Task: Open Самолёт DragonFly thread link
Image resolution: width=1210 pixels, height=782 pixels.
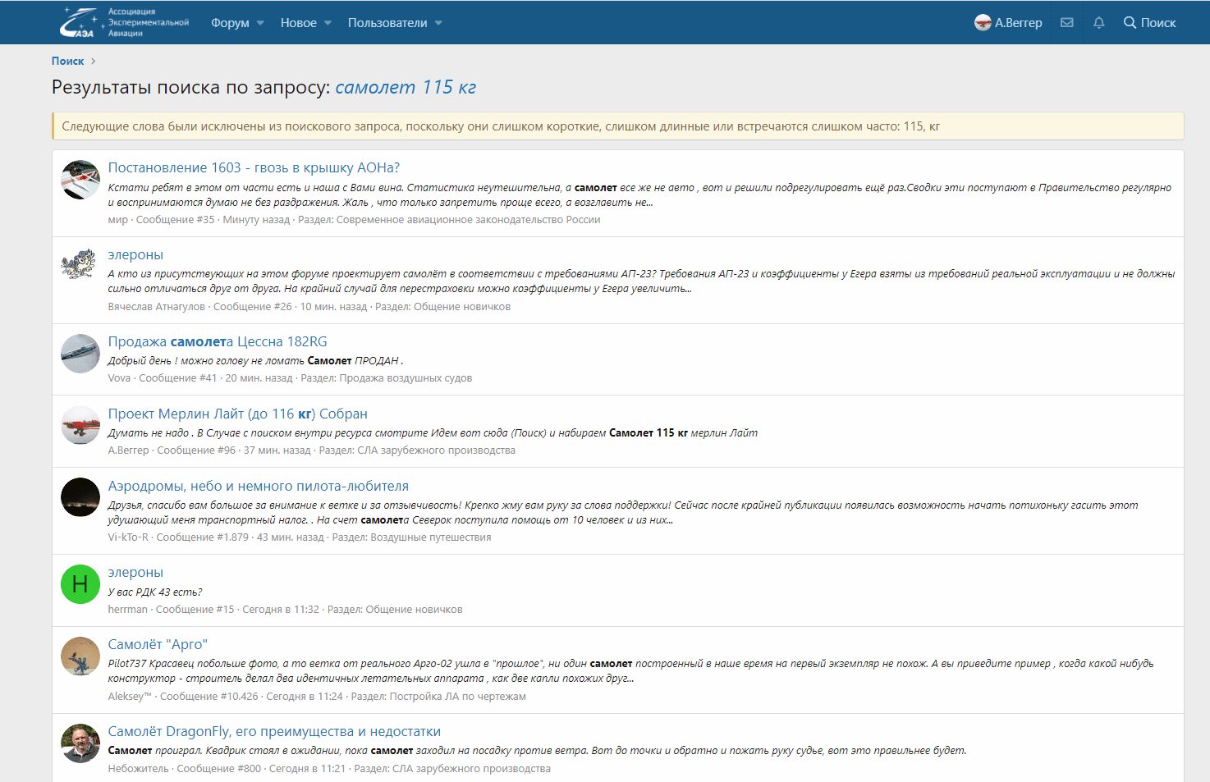Action: click(274, 731)
